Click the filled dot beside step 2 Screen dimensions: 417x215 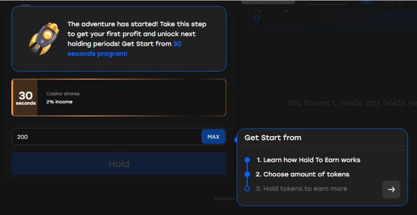[x=247, y=174]
